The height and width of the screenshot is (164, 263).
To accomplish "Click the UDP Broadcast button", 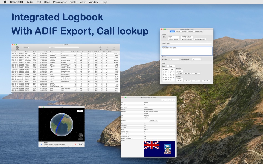I will coord(187,37).
